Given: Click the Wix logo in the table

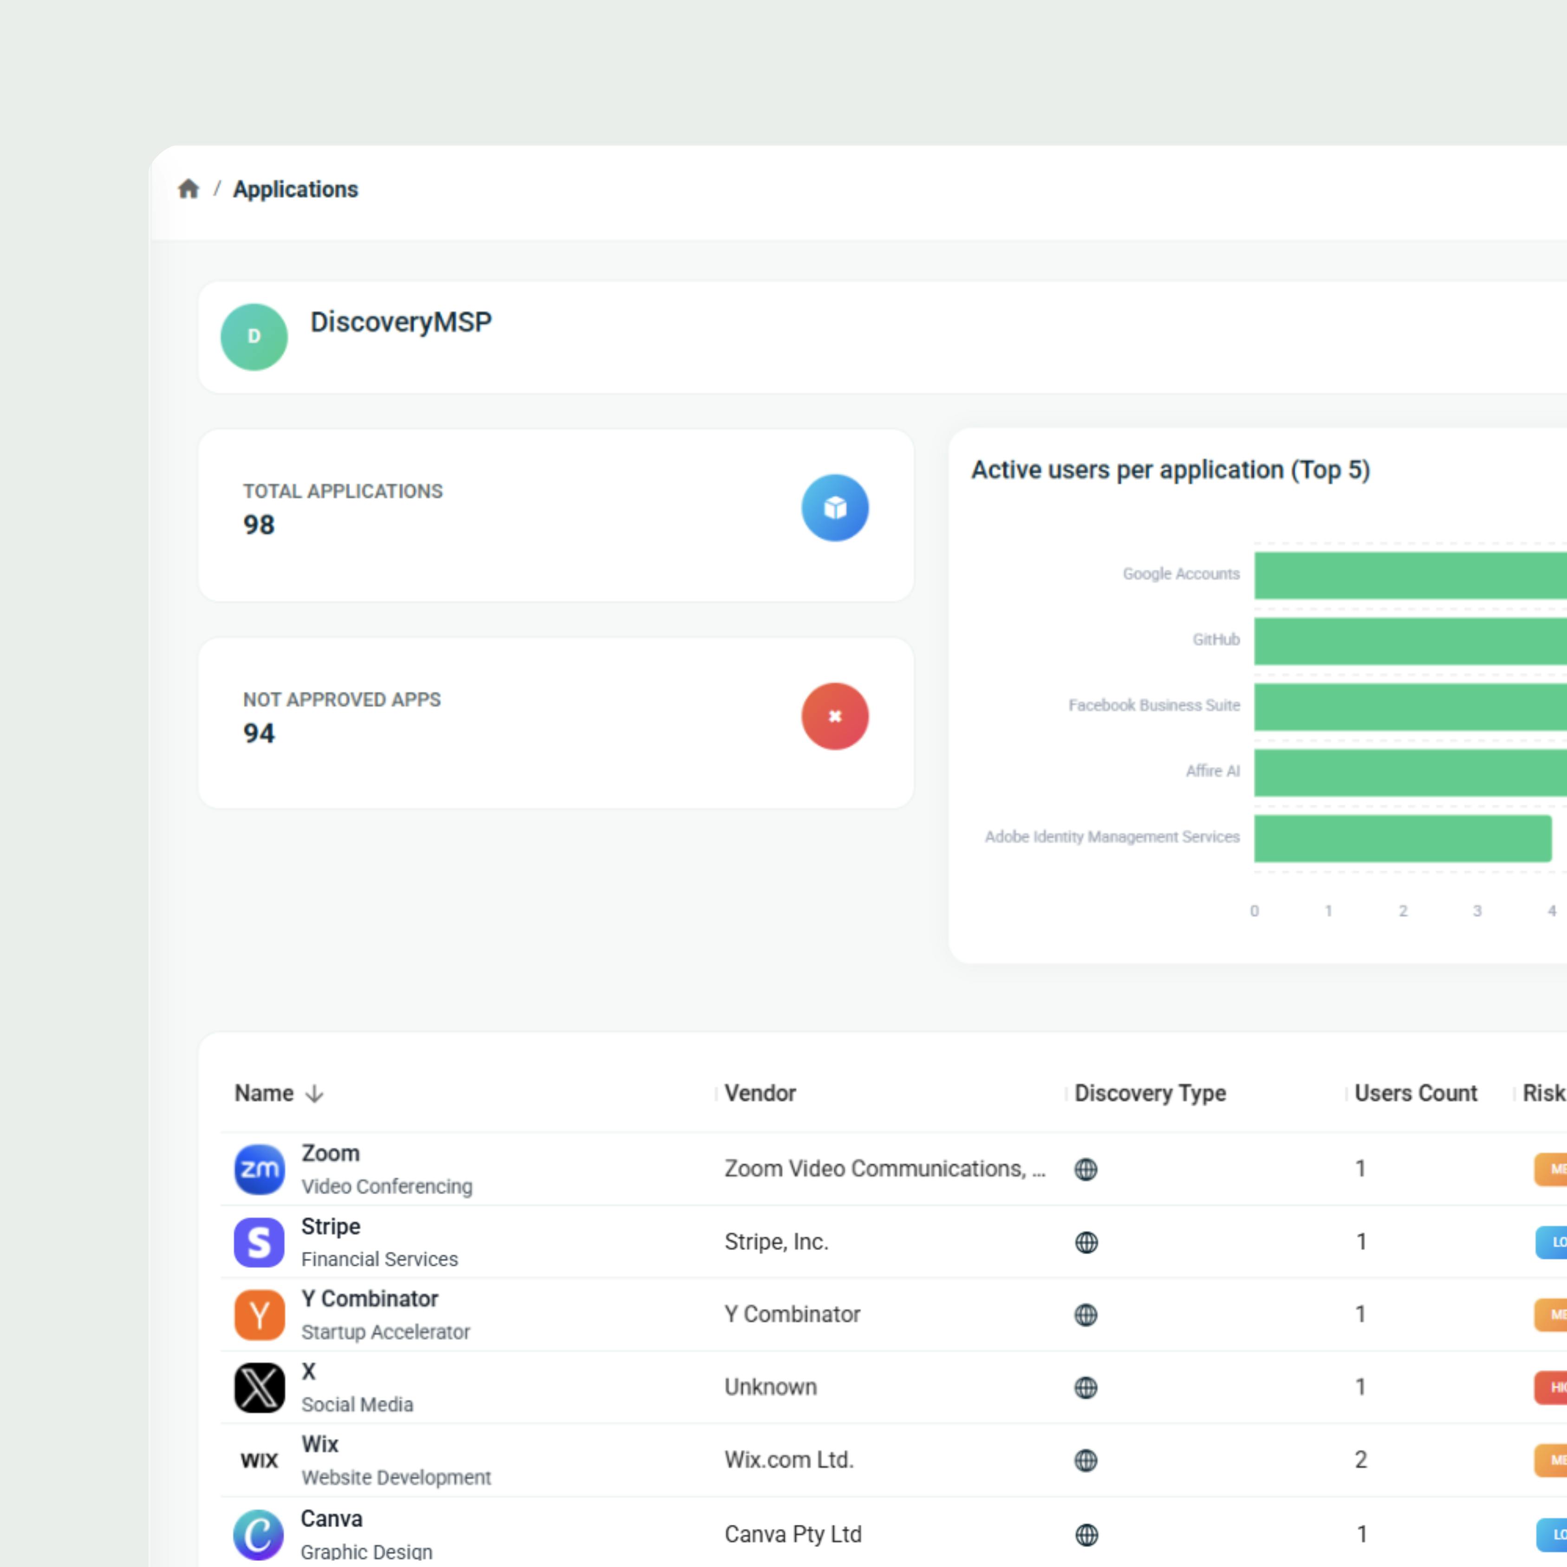Looking at the screenshot, I should 260,1460.
